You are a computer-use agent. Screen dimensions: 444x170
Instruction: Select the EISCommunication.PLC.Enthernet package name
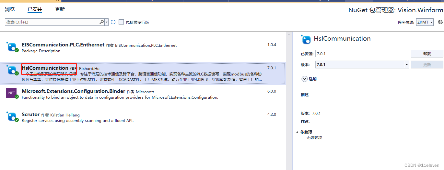coord(63,45)
